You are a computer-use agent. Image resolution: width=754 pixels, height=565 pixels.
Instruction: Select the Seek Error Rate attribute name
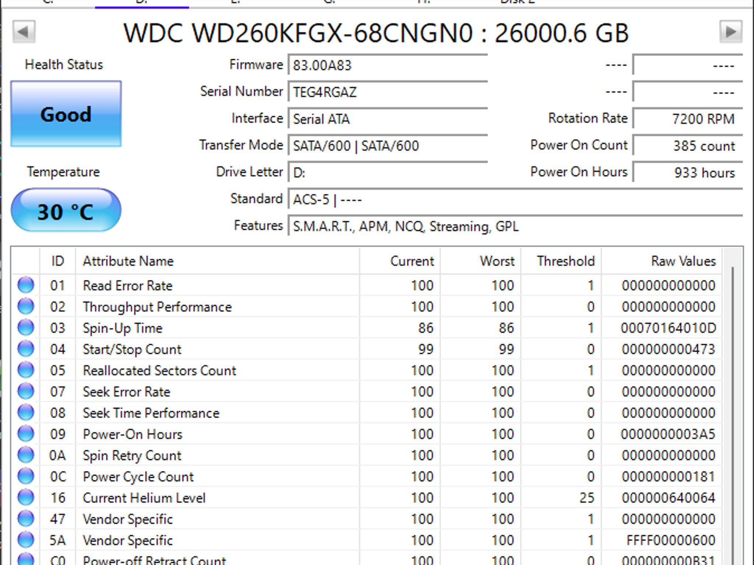tap(127, 392)
